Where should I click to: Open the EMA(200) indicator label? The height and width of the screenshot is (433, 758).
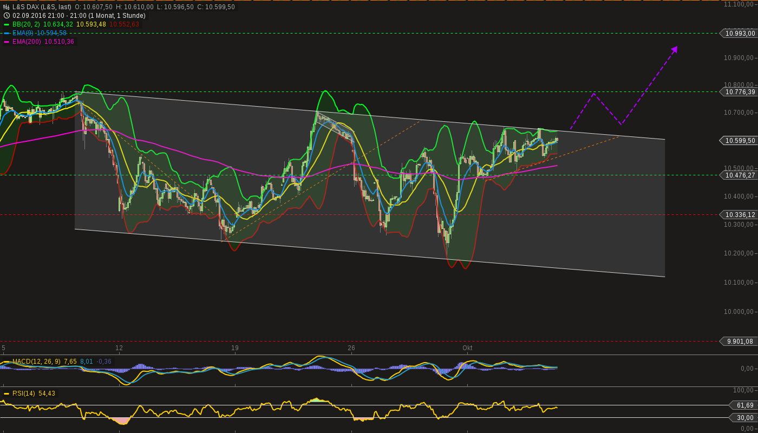[x=27, y=42]
